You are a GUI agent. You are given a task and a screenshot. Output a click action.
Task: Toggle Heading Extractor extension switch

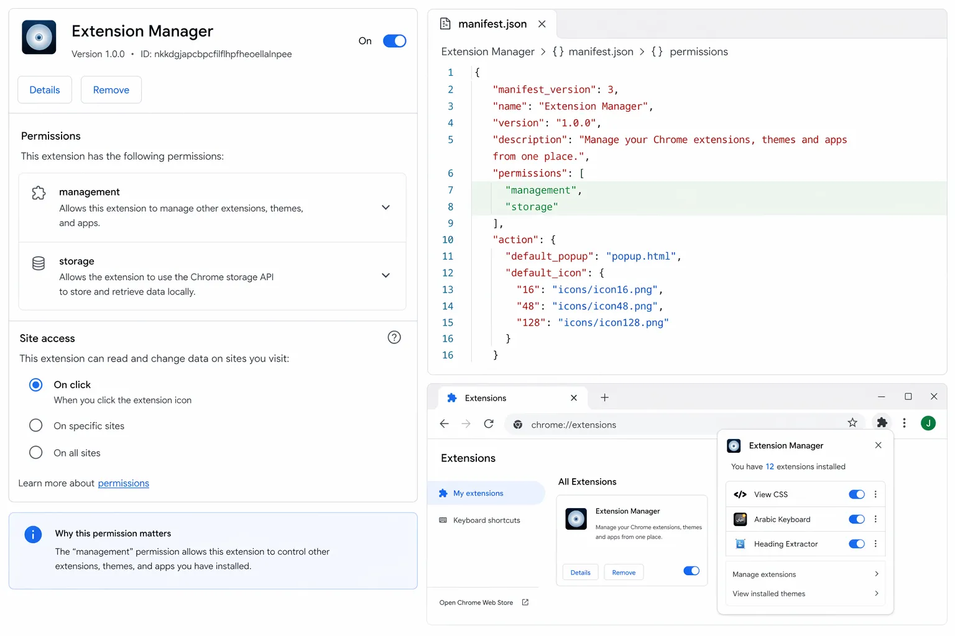pyautogui.click(x=857, y=544)
